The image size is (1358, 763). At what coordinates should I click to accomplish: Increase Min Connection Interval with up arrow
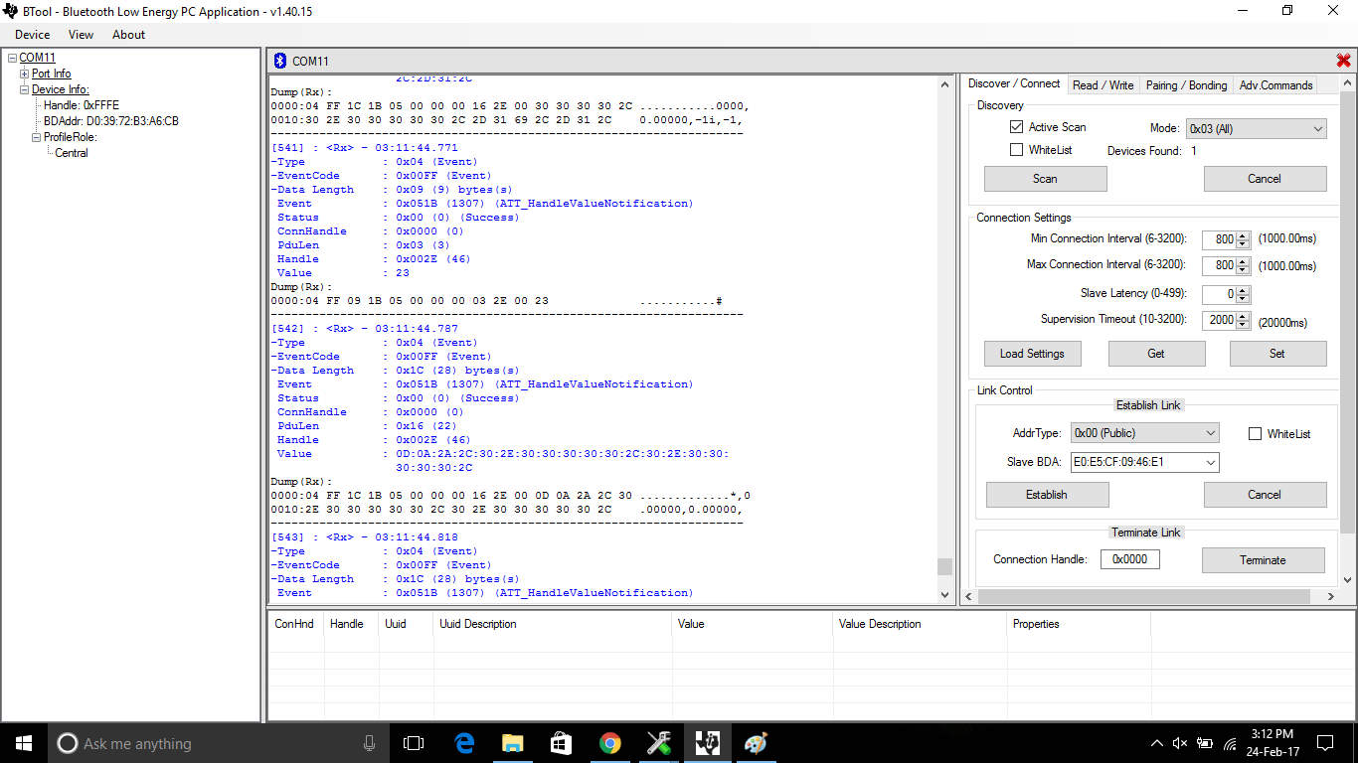[1243, 235]
